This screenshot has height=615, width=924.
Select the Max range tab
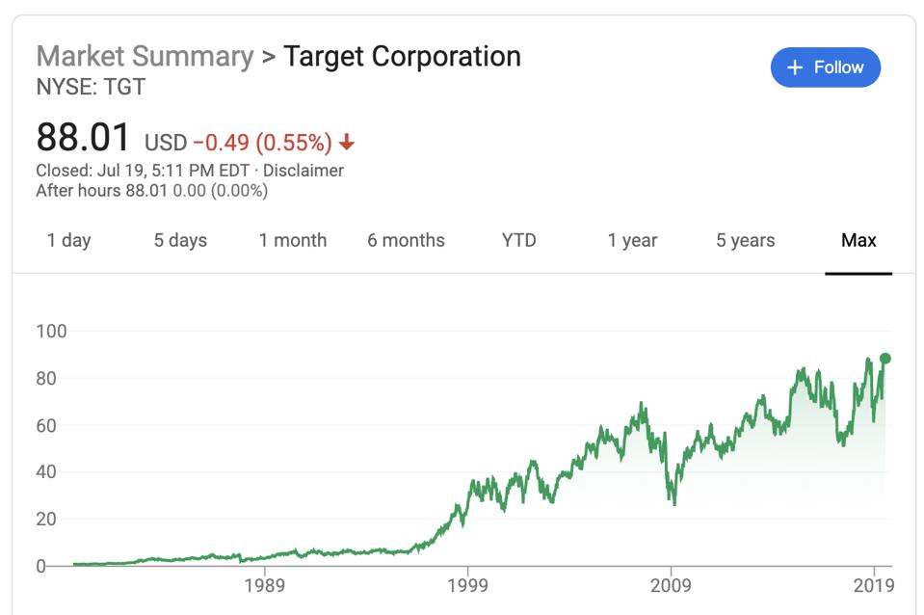coord(858,240)
